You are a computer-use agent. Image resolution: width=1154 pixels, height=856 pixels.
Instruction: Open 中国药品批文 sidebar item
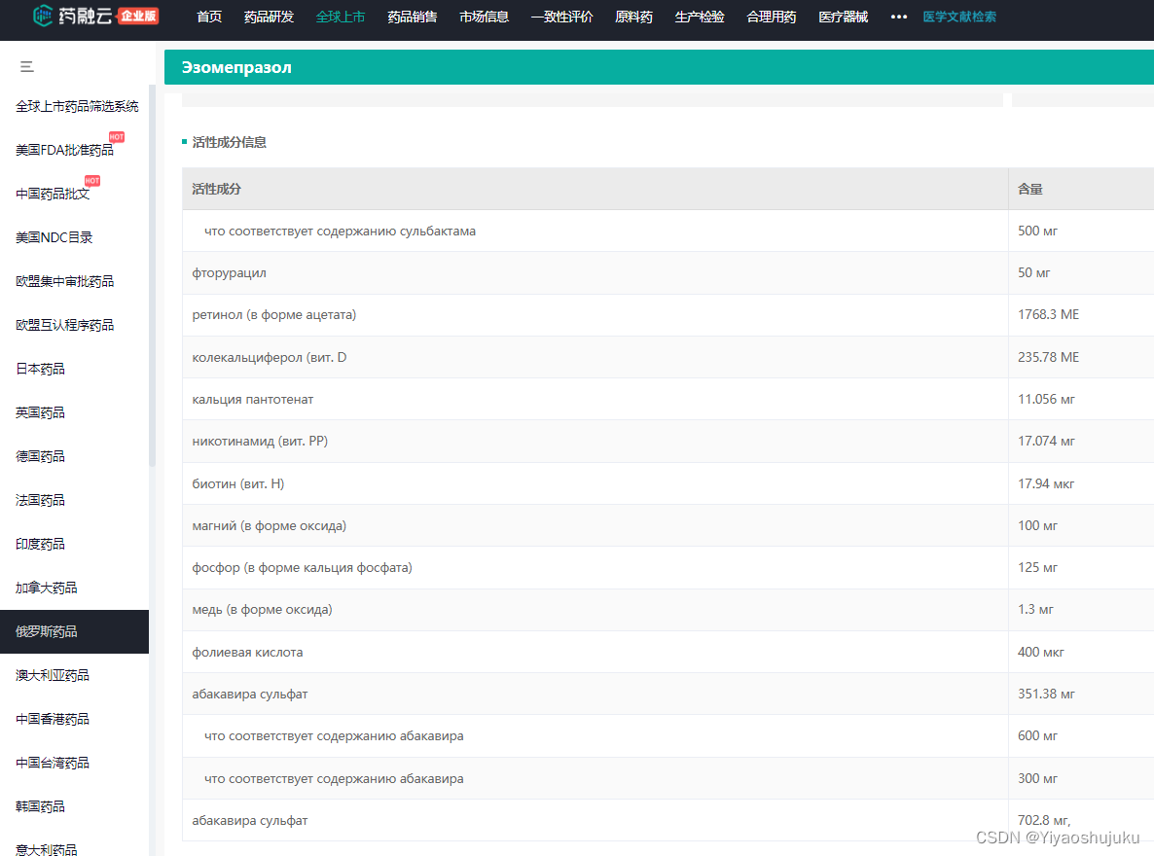point(53,194)
